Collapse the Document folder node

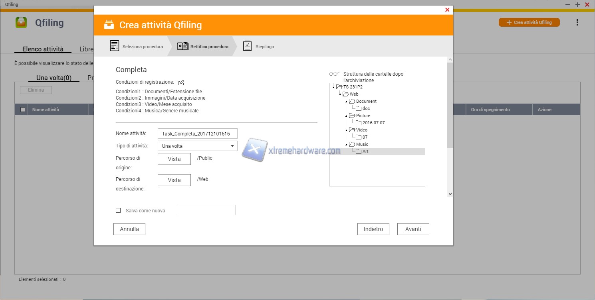tap(346, 102)
